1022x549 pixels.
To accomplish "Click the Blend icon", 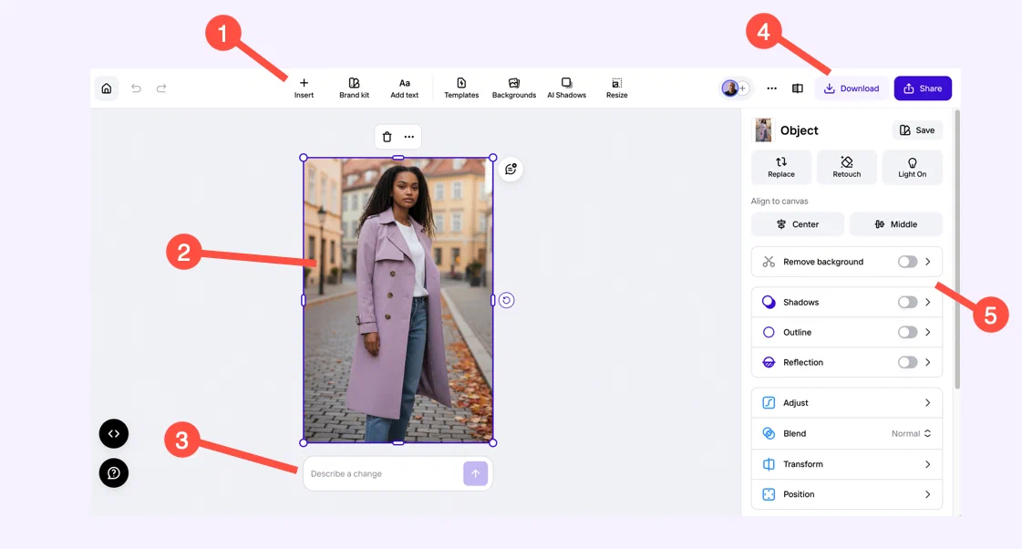I will click(x=769, y=433).
